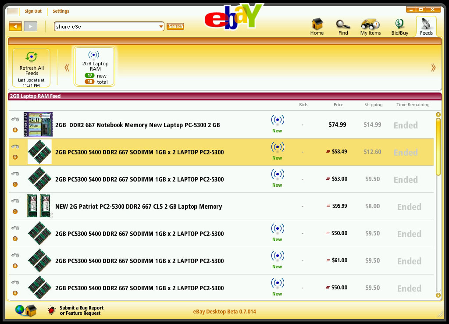This screenshot has height=324, width=449.
Task: Remove the highlighted $58.49 SODIMM listing
Action: [x=15, y=157]
